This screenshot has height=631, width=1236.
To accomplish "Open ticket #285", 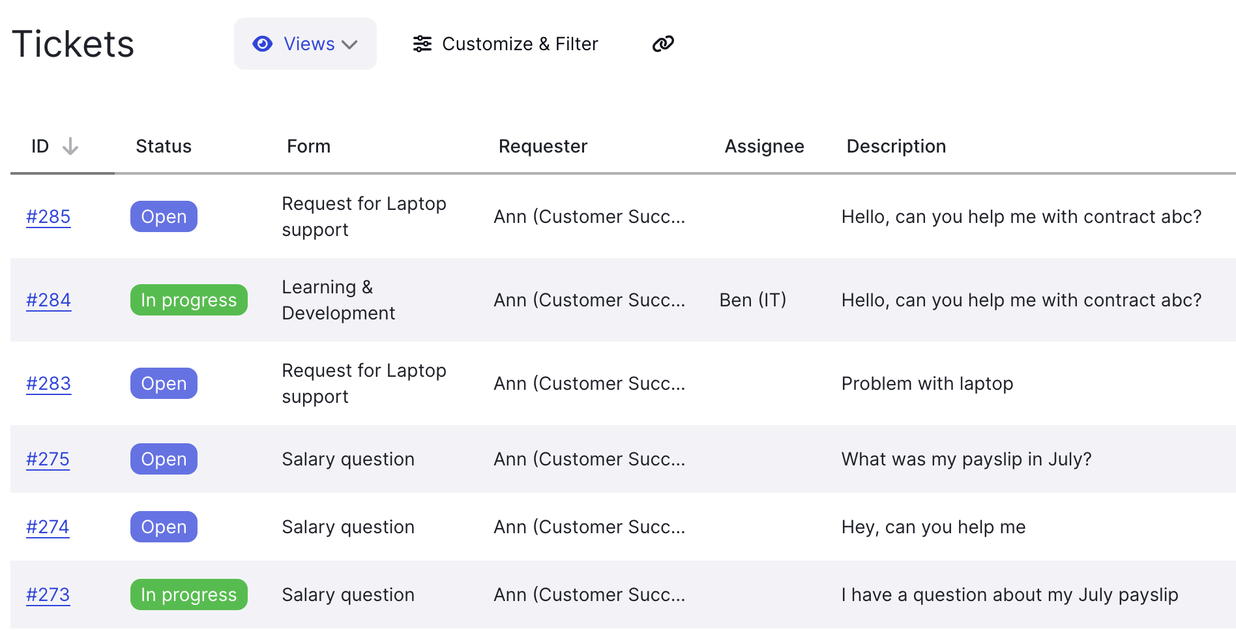I will tap(48, 216).
